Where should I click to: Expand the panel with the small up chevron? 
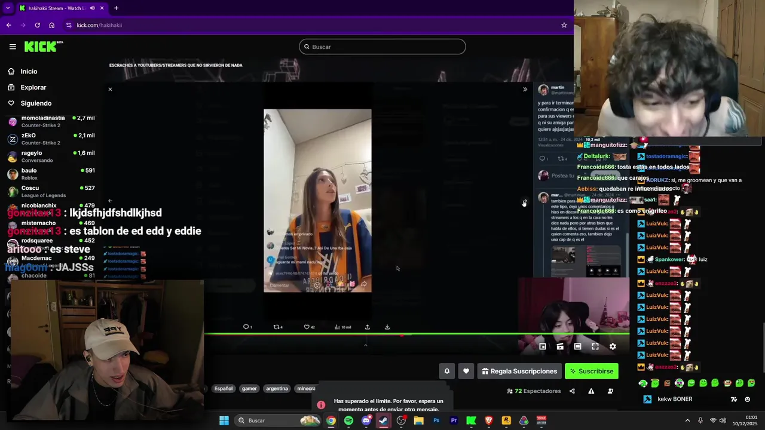pyautogui.click(x=366, y=345)
